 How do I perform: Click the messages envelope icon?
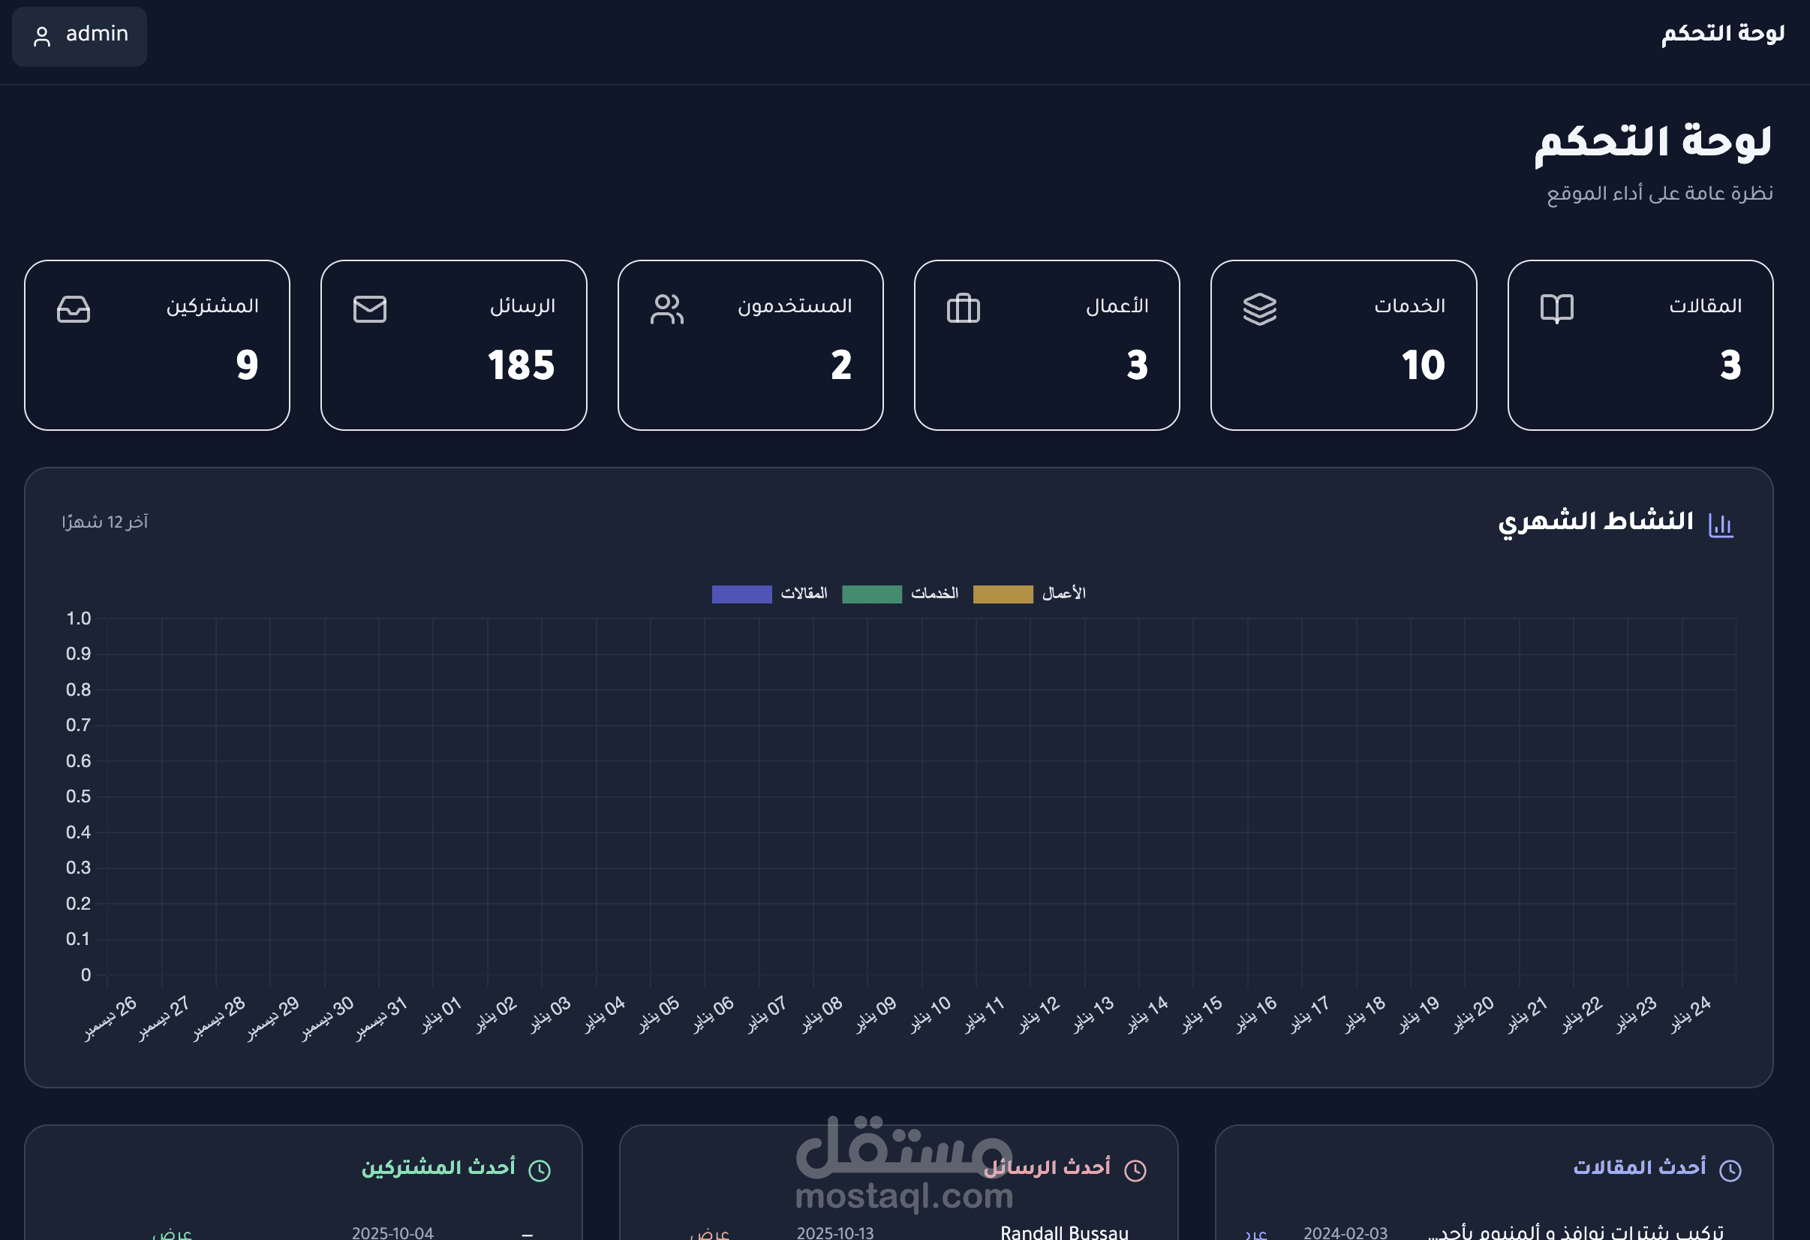pyautogui.click(x=369, y=308)
